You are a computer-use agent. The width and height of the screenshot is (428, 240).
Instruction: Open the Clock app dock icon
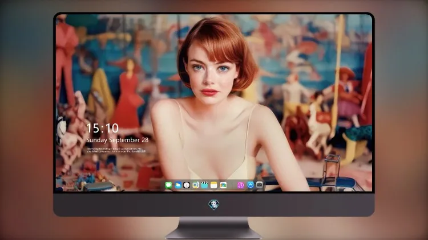click(x=187, y=185)
